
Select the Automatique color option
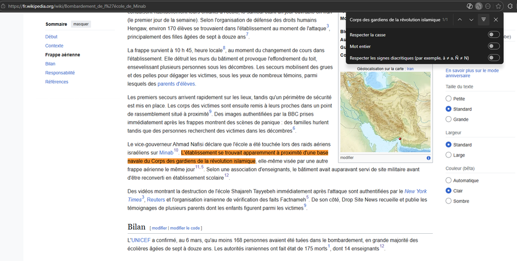[x=448, y=180]
